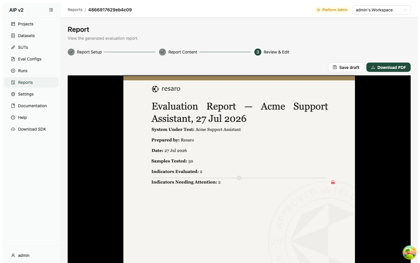Go to Report Content step
Image resolution: width=420 pixels, height=263 pixels.
183,52
